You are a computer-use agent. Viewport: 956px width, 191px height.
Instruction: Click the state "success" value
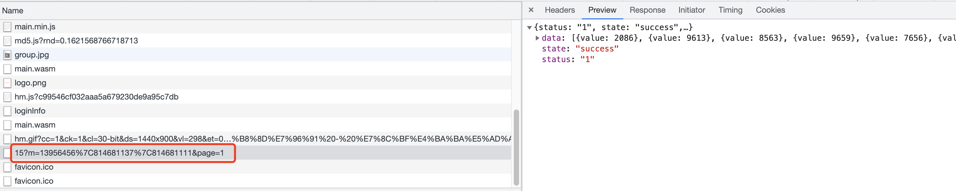click(597, 48)
